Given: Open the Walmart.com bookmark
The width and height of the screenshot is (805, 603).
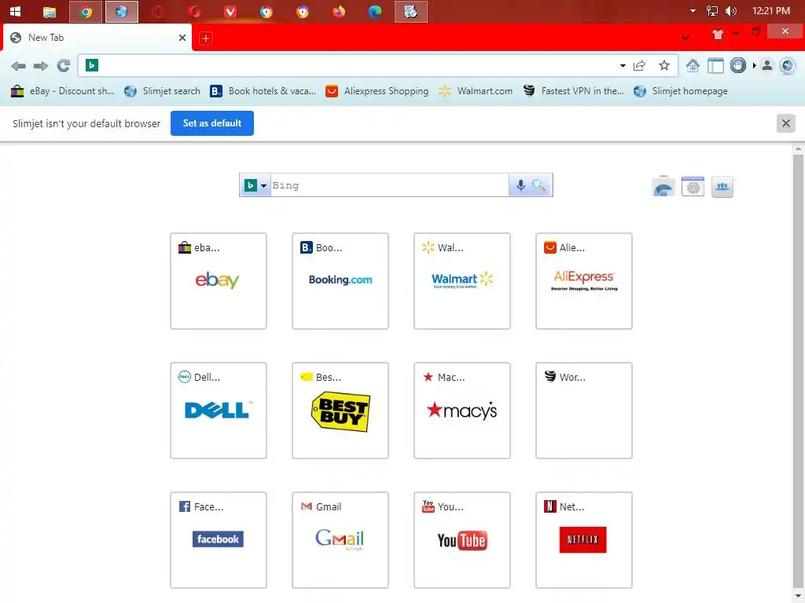Looking at the screenshot, I should coord(476,91).
